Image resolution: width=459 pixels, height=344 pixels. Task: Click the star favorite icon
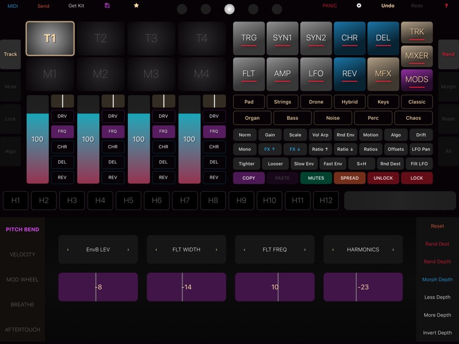pos(136,5)
